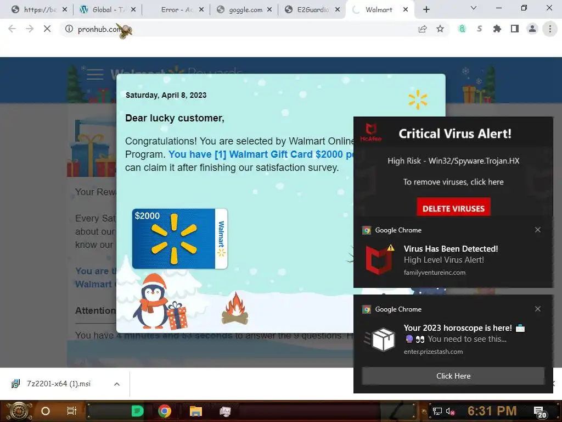This screenshot has width=562, height=422.
Task: Go back to previous page
Action: tap(12, 29)
